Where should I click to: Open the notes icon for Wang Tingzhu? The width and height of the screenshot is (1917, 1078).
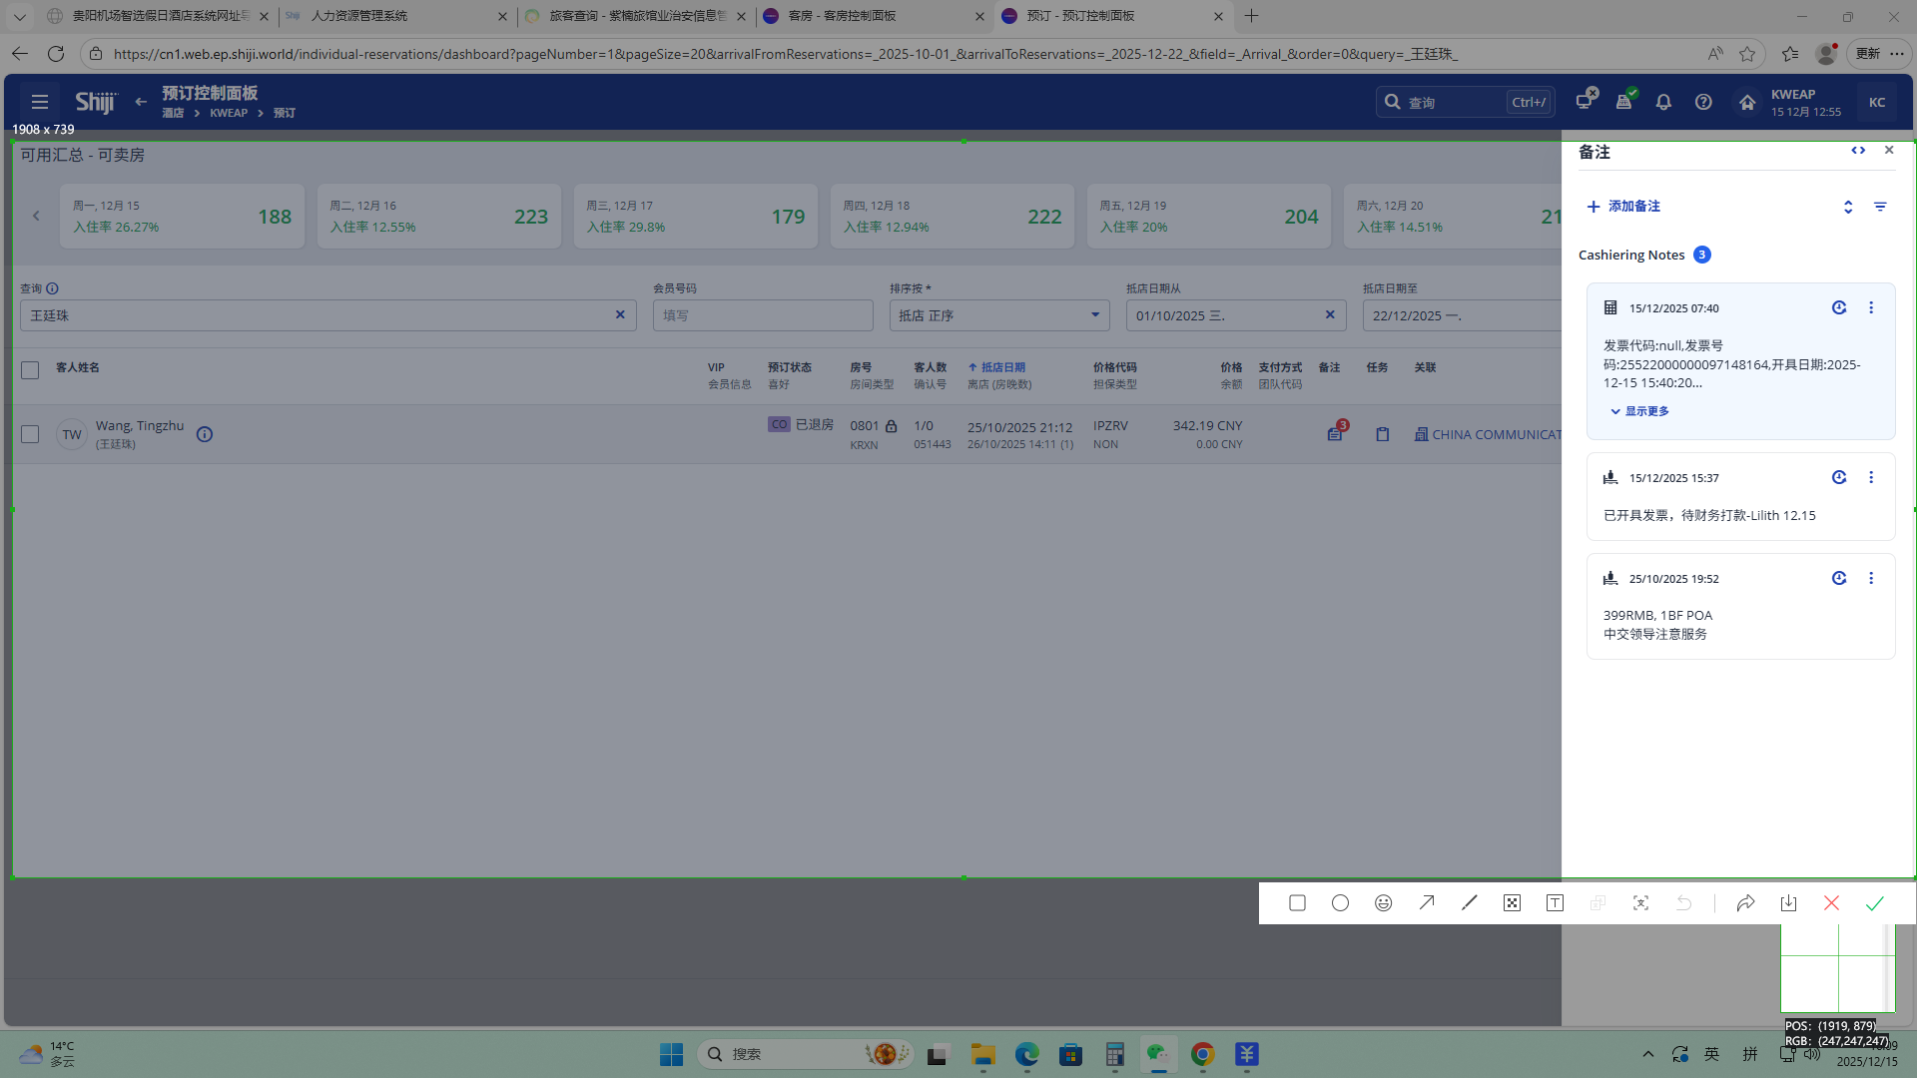(x=1335, y=434)
